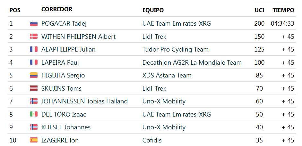Click the Latvian flag beside Skujins

33,88
